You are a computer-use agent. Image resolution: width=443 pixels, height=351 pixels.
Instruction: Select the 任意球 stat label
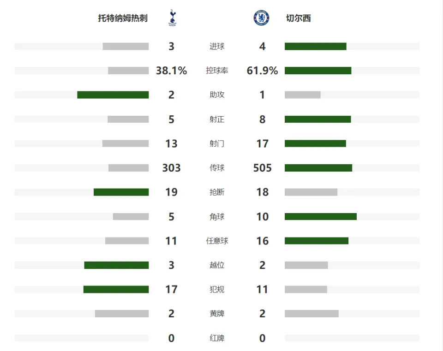(x=217, y=241)
